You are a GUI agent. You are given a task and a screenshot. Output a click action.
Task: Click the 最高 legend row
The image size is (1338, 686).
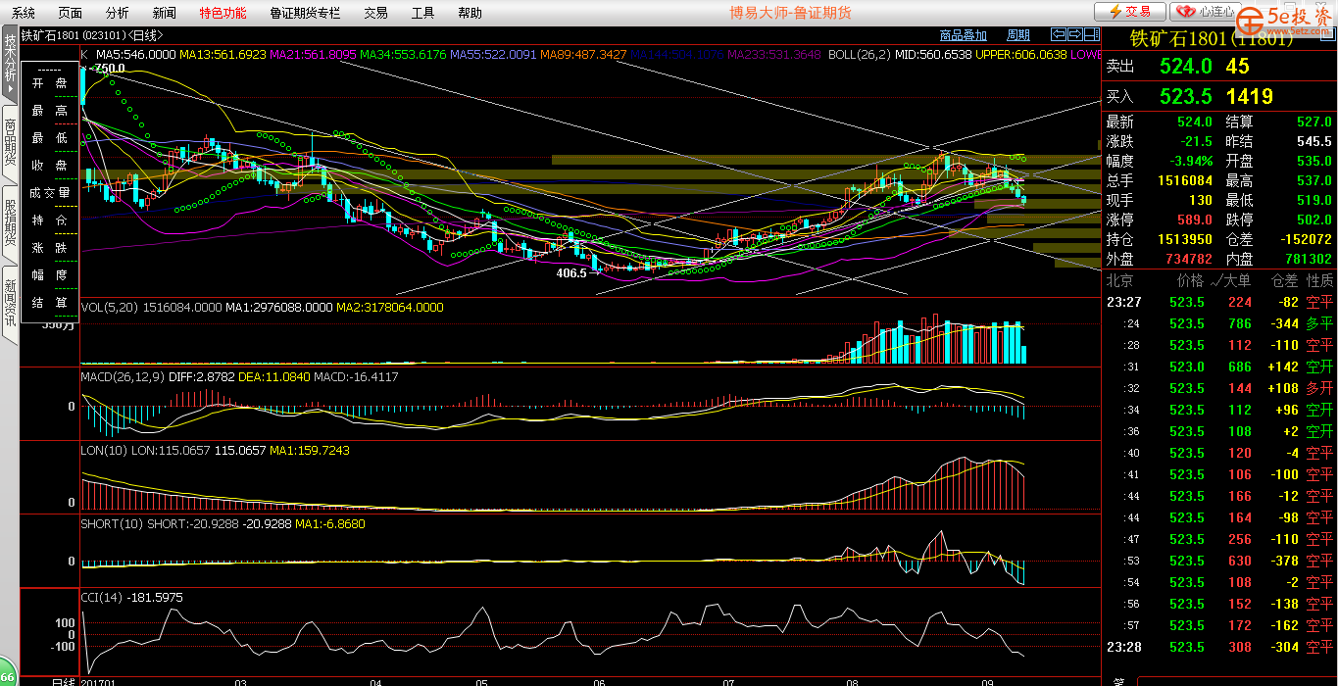click(x=50, y=111)
